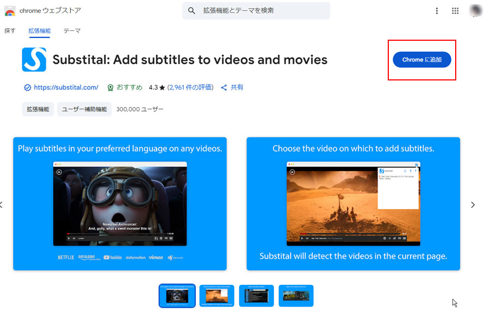This screenshot has width=484, height=312.
Task: Open the three-dot more options menu
Action: click(437, 11)
